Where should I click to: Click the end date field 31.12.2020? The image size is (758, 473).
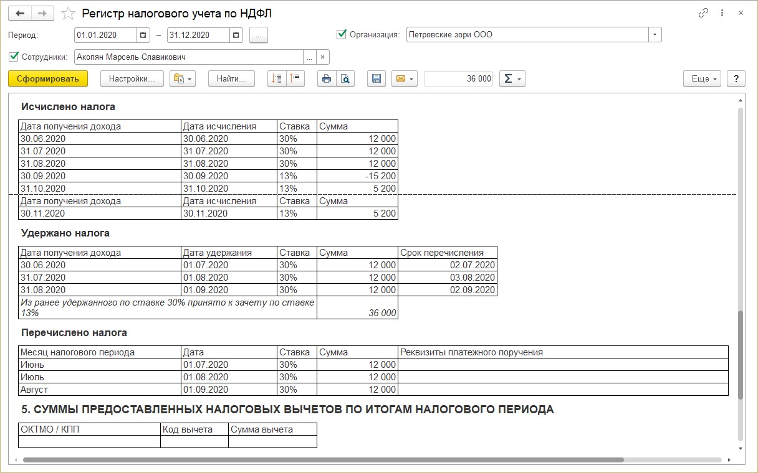tap(199, 35)
